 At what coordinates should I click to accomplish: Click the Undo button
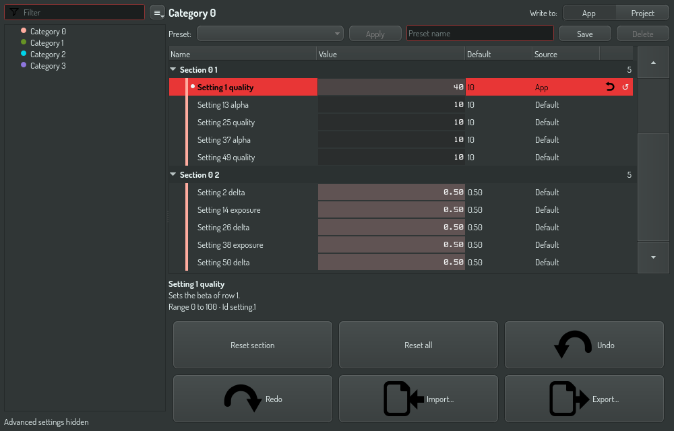(584, 345)
